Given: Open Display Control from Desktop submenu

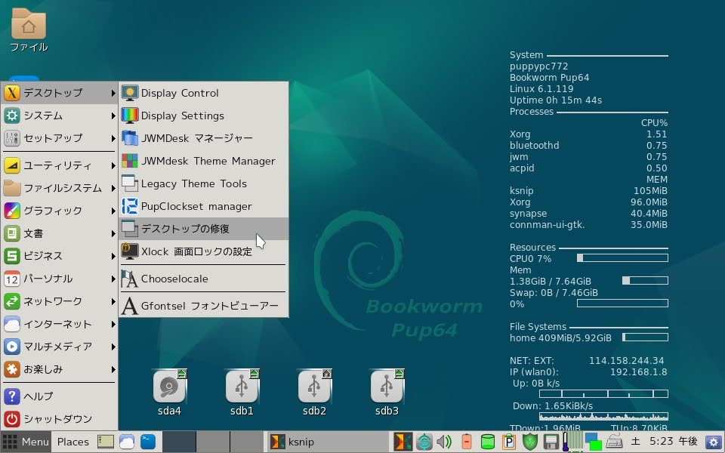Looking at the screenshot, I should point(204,93).
